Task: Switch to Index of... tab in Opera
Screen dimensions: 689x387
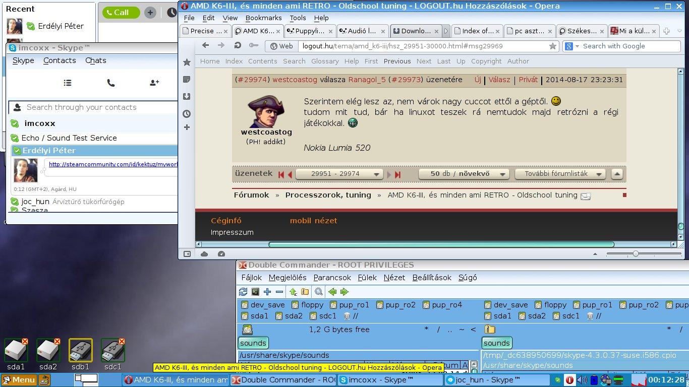Action: pos(477,31)
